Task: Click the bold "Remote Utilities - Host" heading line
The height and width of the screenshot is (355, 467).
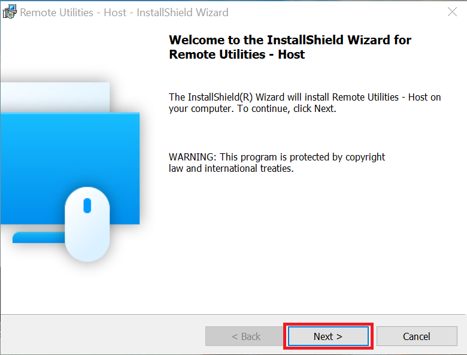Action: pos(237,54)
